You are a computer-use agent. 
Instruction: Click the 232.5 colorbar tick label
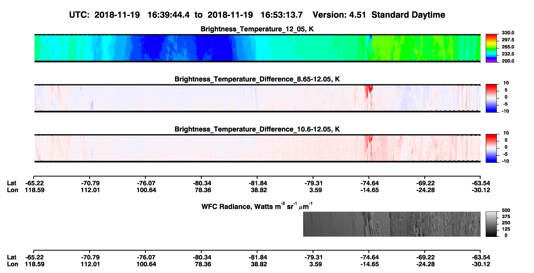click(x=508, y=54)
